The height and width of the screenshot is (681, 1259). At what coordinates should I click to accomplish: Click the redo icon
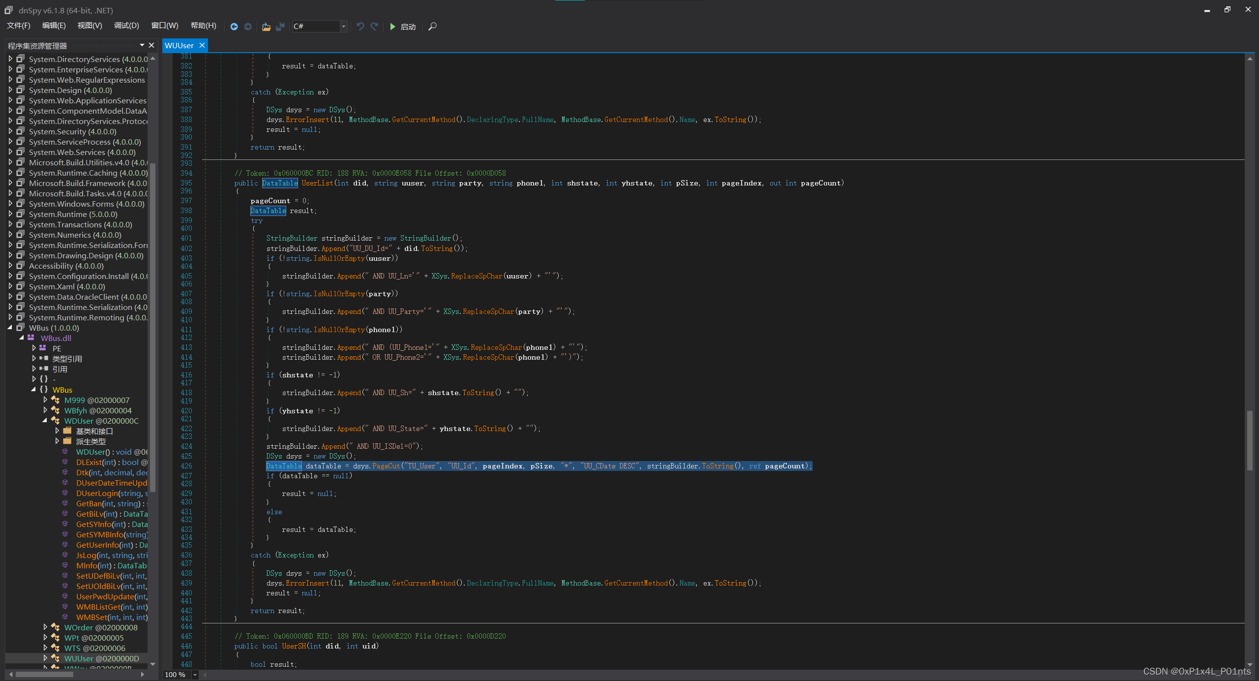click(x=375, y=27)
